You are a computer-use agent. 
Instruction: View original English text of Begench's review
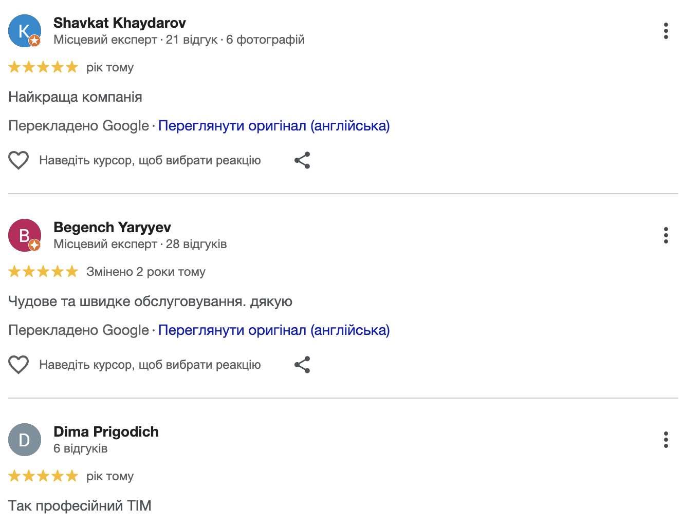(273, 330)
